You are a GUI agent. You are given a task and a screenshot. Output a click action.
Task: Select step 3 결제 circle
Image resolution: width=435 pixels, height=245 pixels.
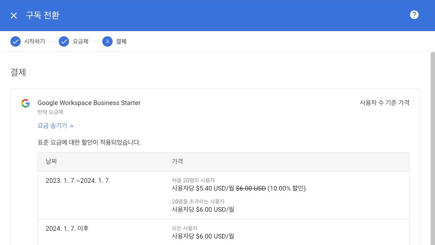[107, 41]
